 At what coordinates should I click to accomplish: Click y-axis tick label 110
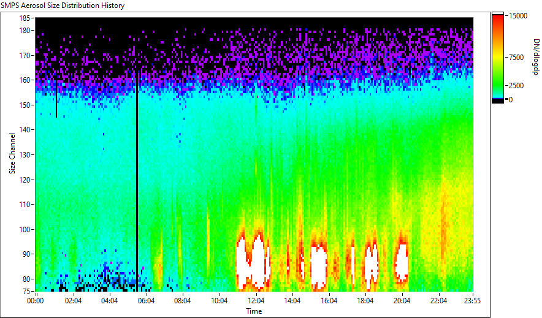pos(25,205)
